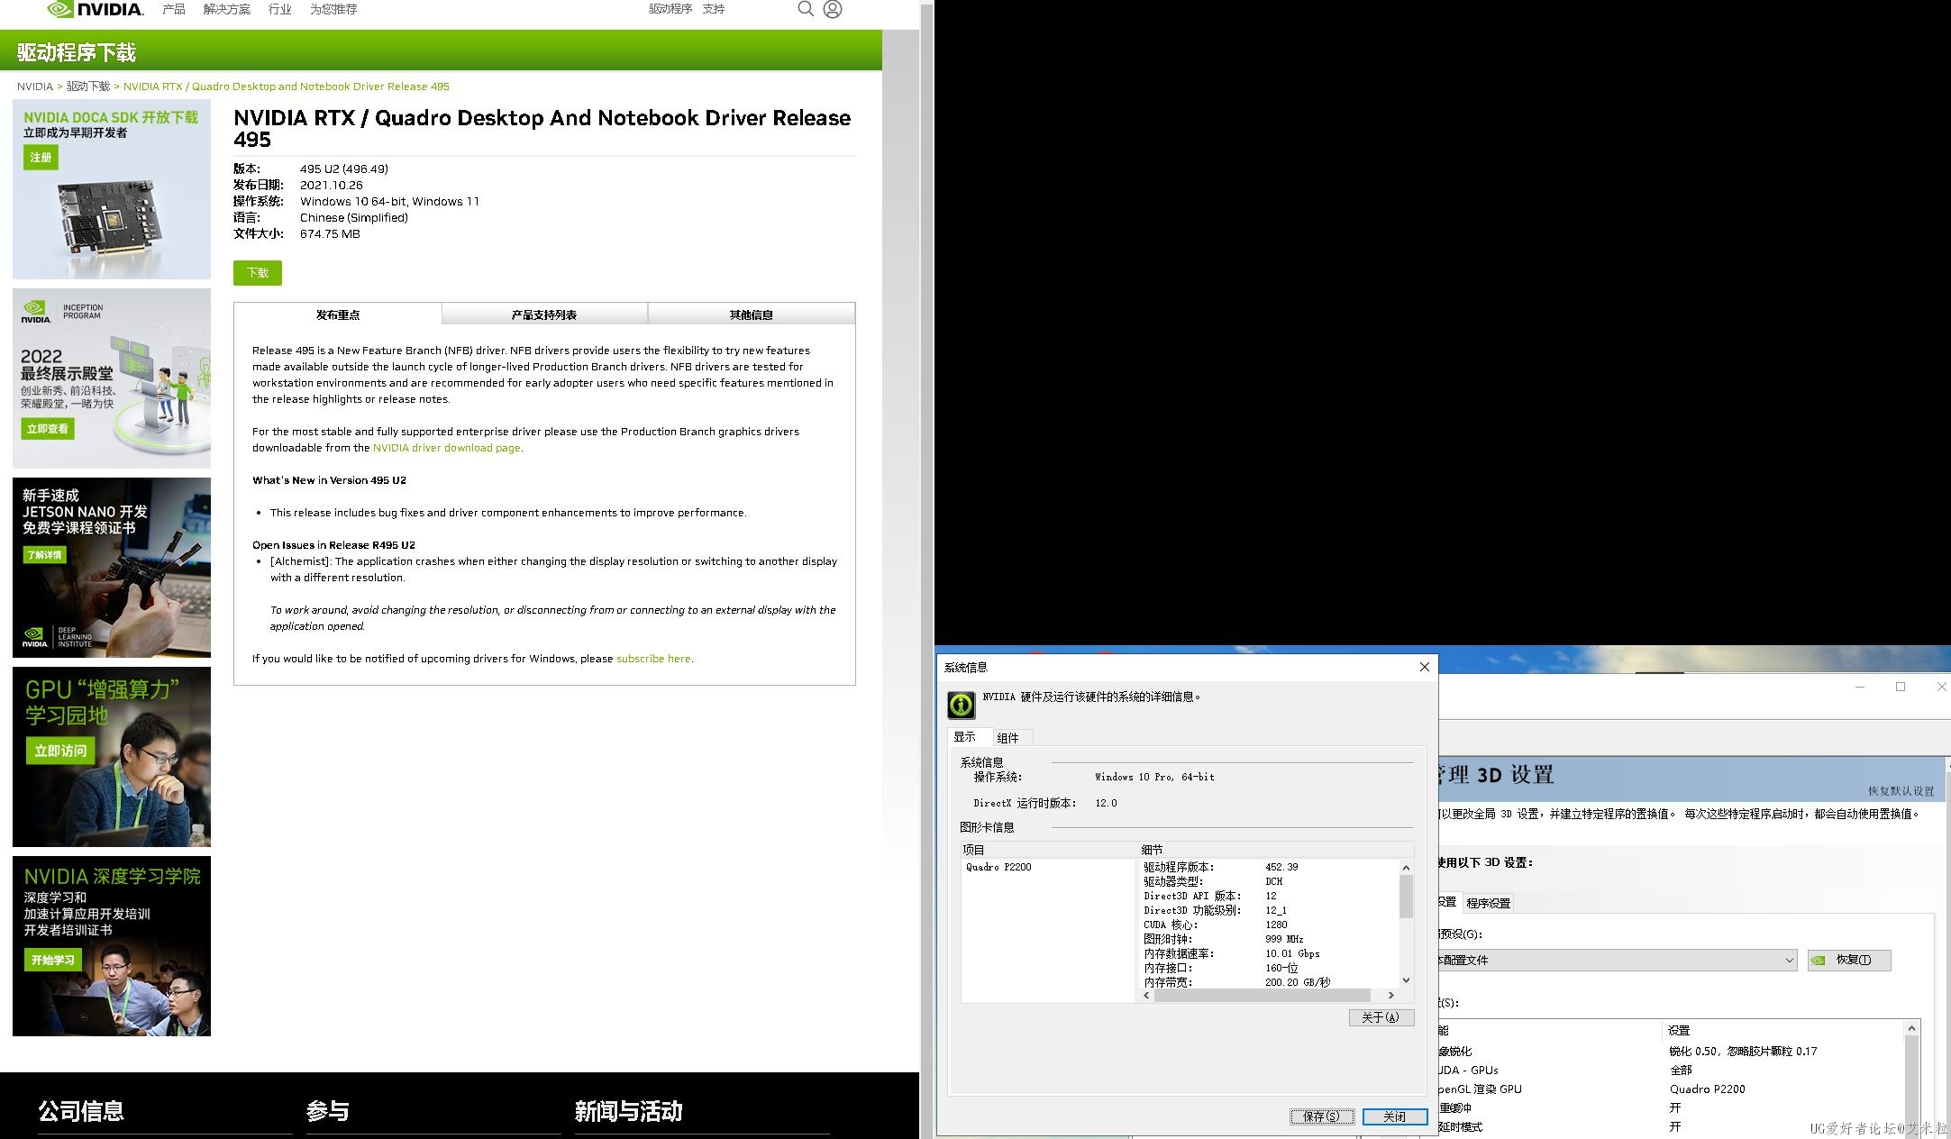
Task: Click Quadro P2200 value in 设置 column
Action: pos(1708,1089)
